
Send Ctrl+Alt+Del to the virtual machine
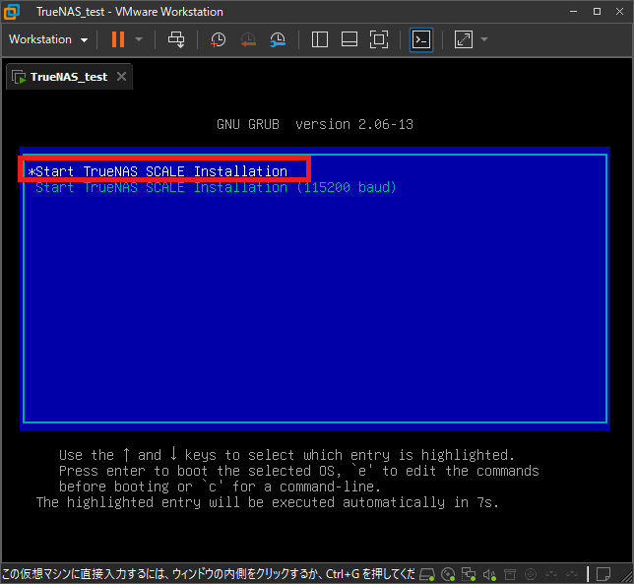click(x=176, y=39)
